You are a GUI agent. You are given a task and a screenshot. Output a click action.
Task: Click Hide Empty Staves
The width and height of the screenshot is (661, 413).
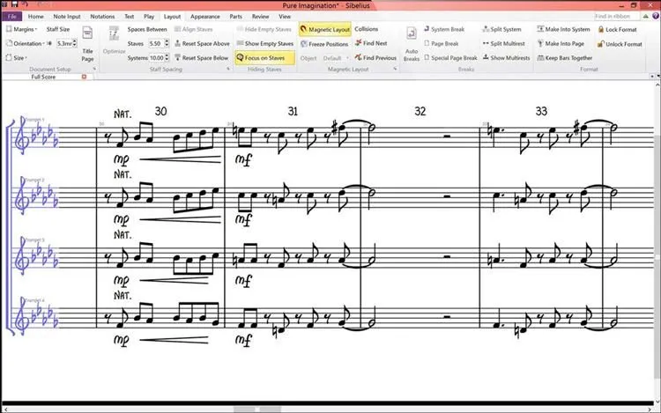(x=264, y=29)
